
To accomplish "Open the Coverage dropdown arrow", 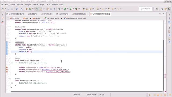I will click(x=73, y=9).
